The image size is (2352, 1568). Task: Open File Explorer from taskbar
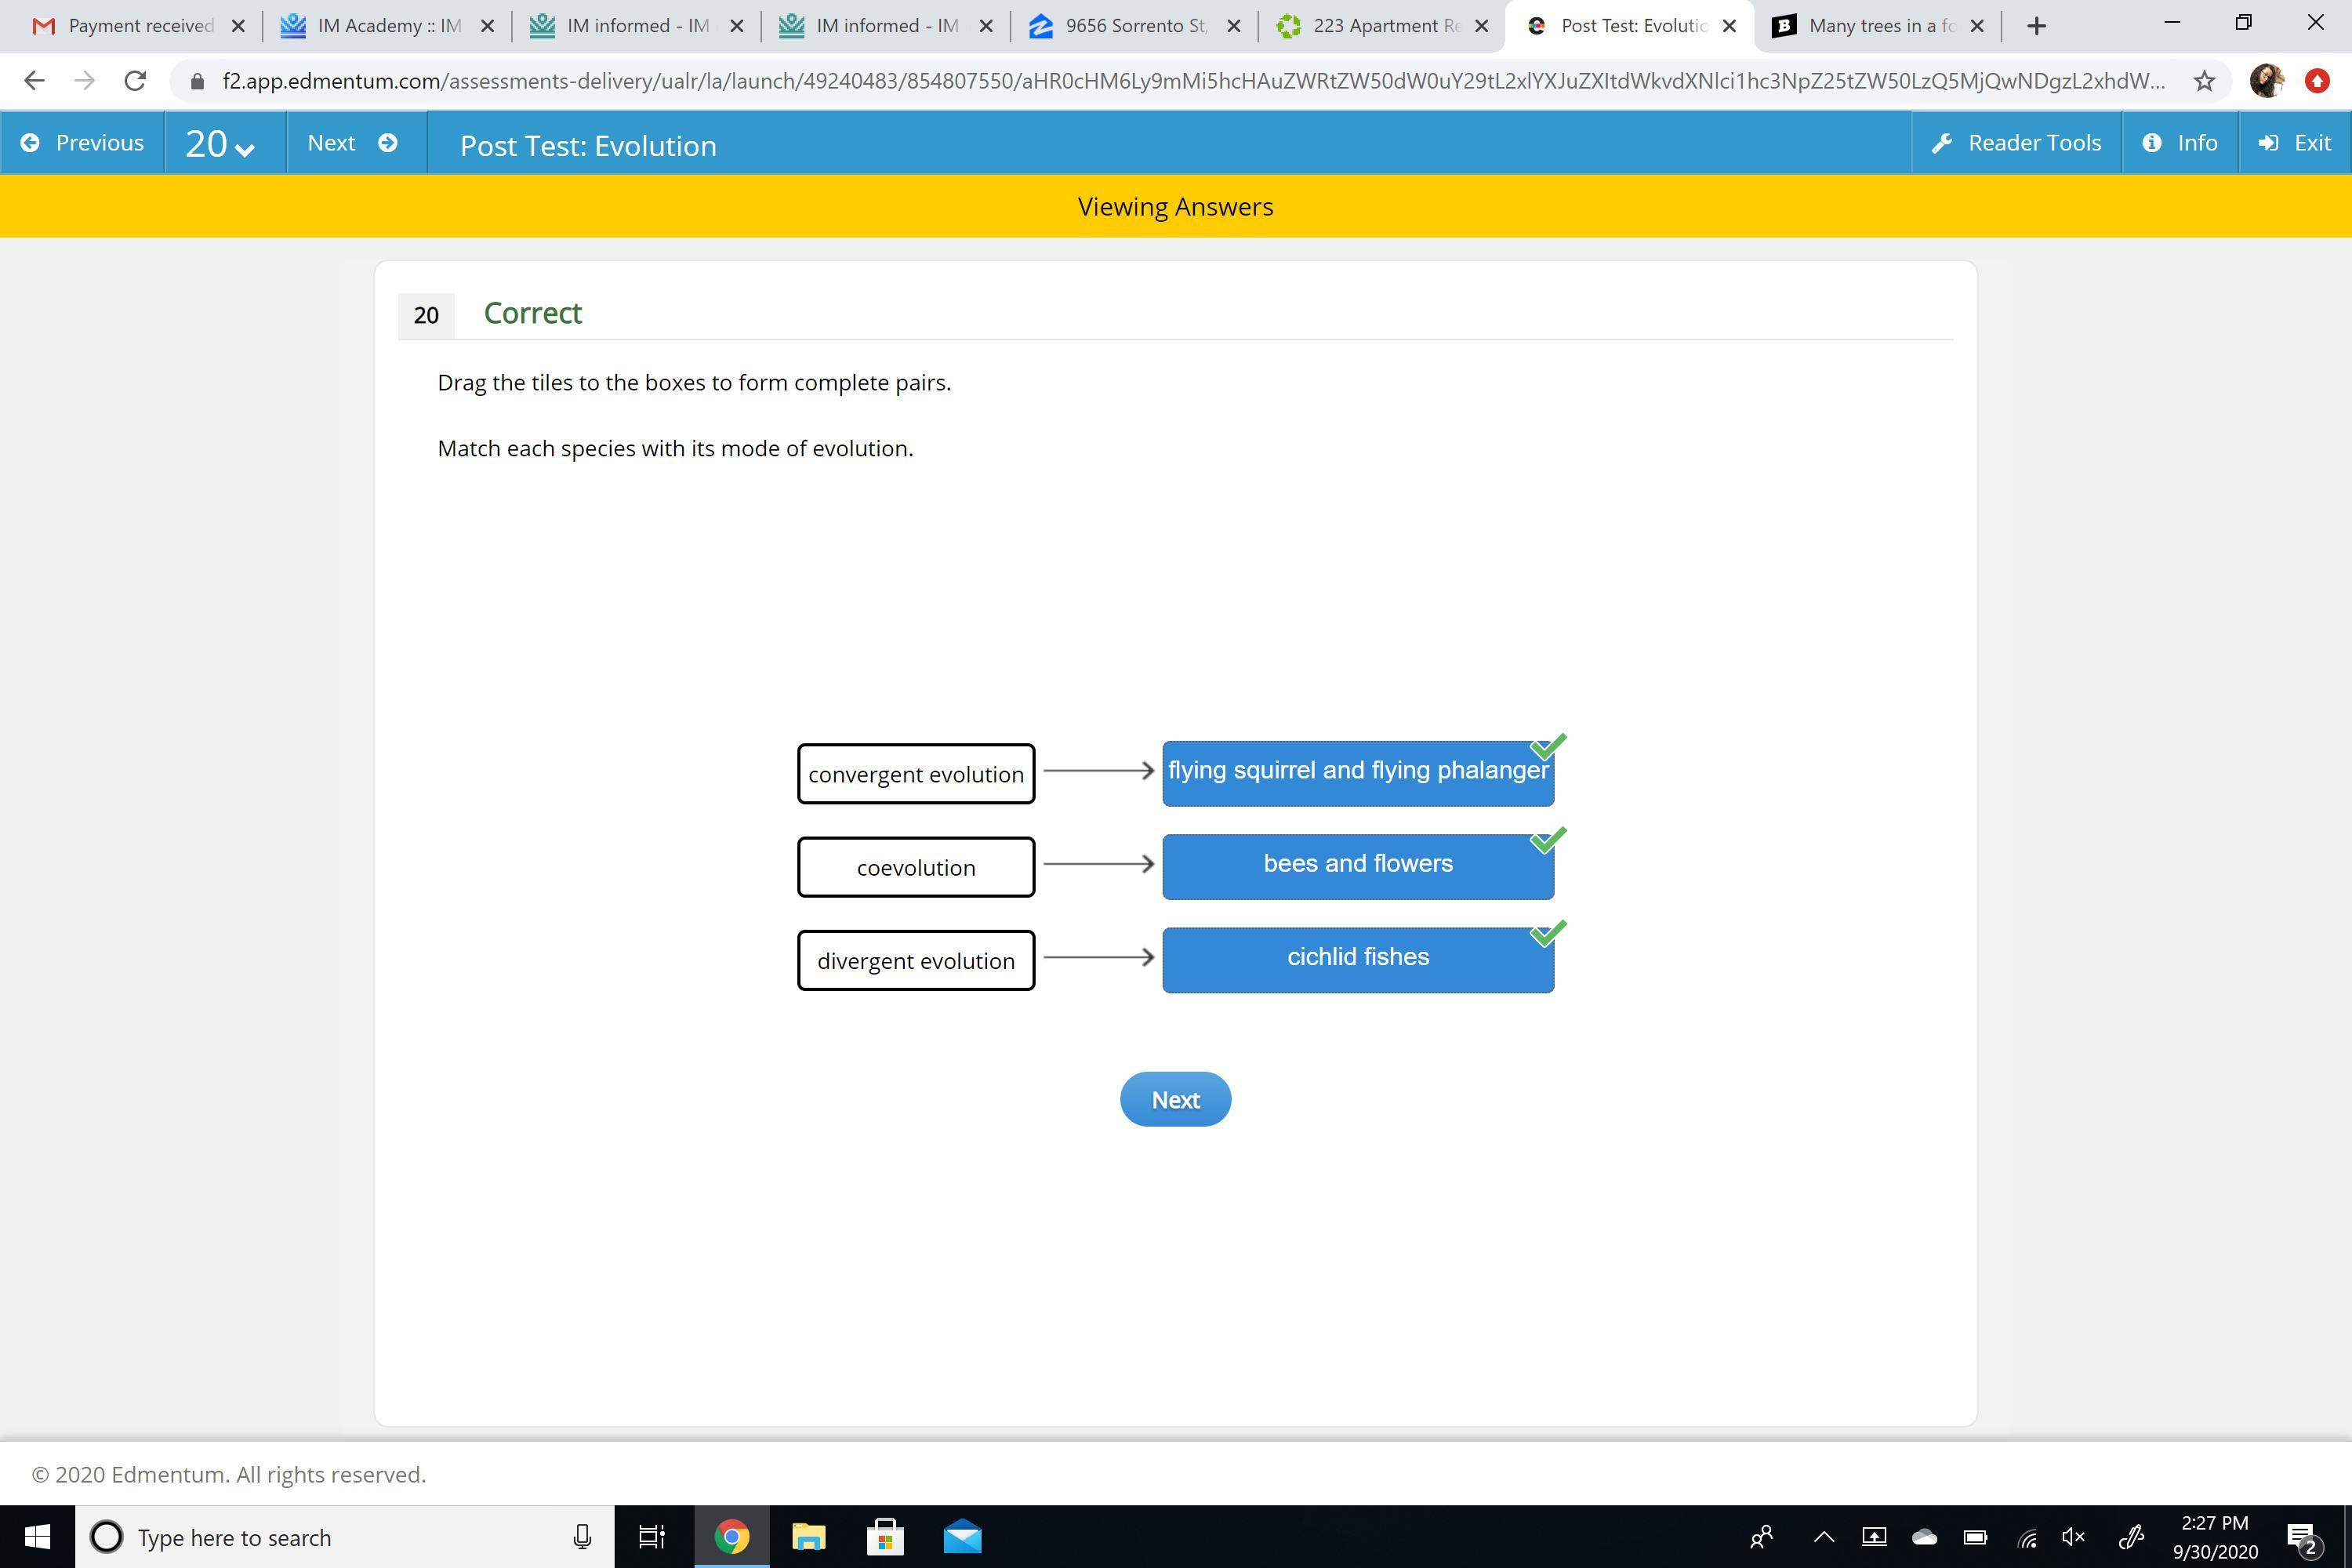[x=808, y=1537]
